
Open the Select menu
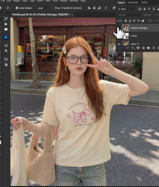tap(40, 1)
